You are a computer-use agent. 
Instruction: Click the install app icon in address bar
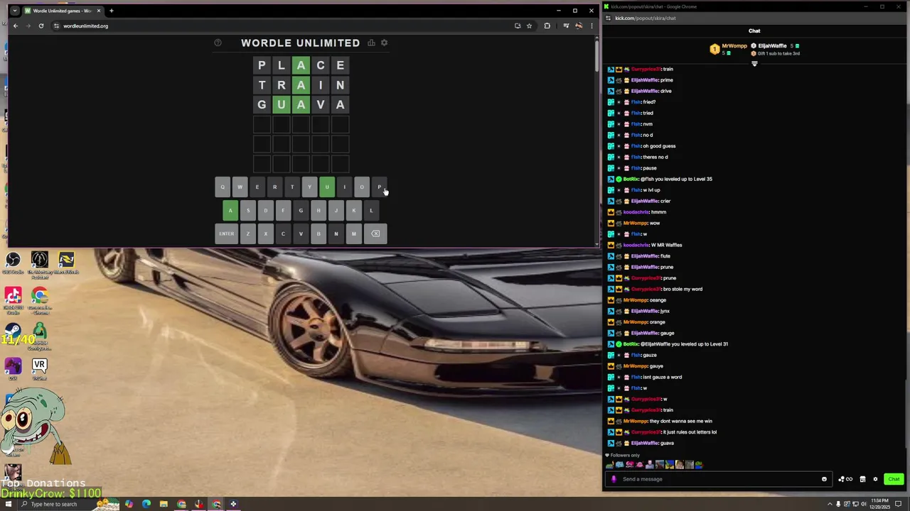pos(518,26)
